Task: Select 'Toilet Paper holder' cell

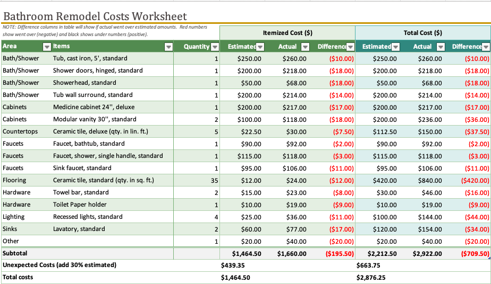Action: click(x=112, y=205)
